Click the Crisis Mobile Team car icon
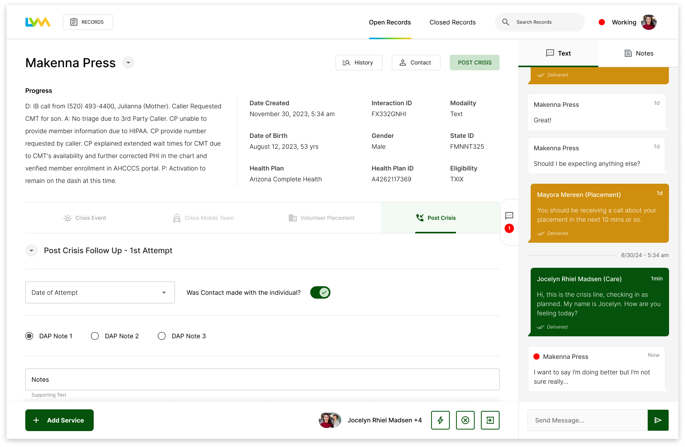 tap(177, 218)
